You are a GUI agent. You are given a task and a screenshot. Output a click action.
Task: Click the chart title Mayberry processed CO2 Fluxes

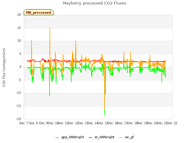click(x=95, y=3)
